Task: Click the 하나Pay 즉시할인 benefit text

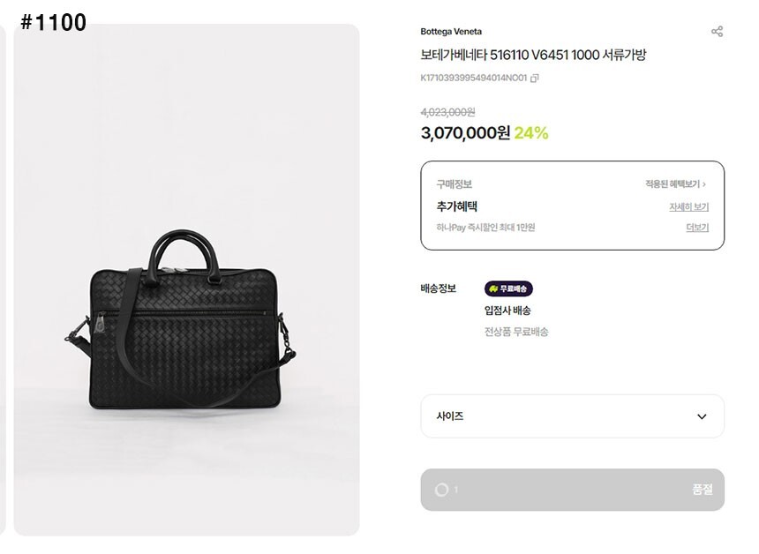Action: pos(485,228)
